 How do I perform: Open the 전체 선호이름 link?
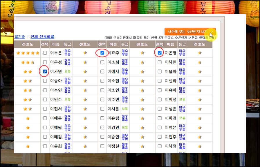click(42, 37)
